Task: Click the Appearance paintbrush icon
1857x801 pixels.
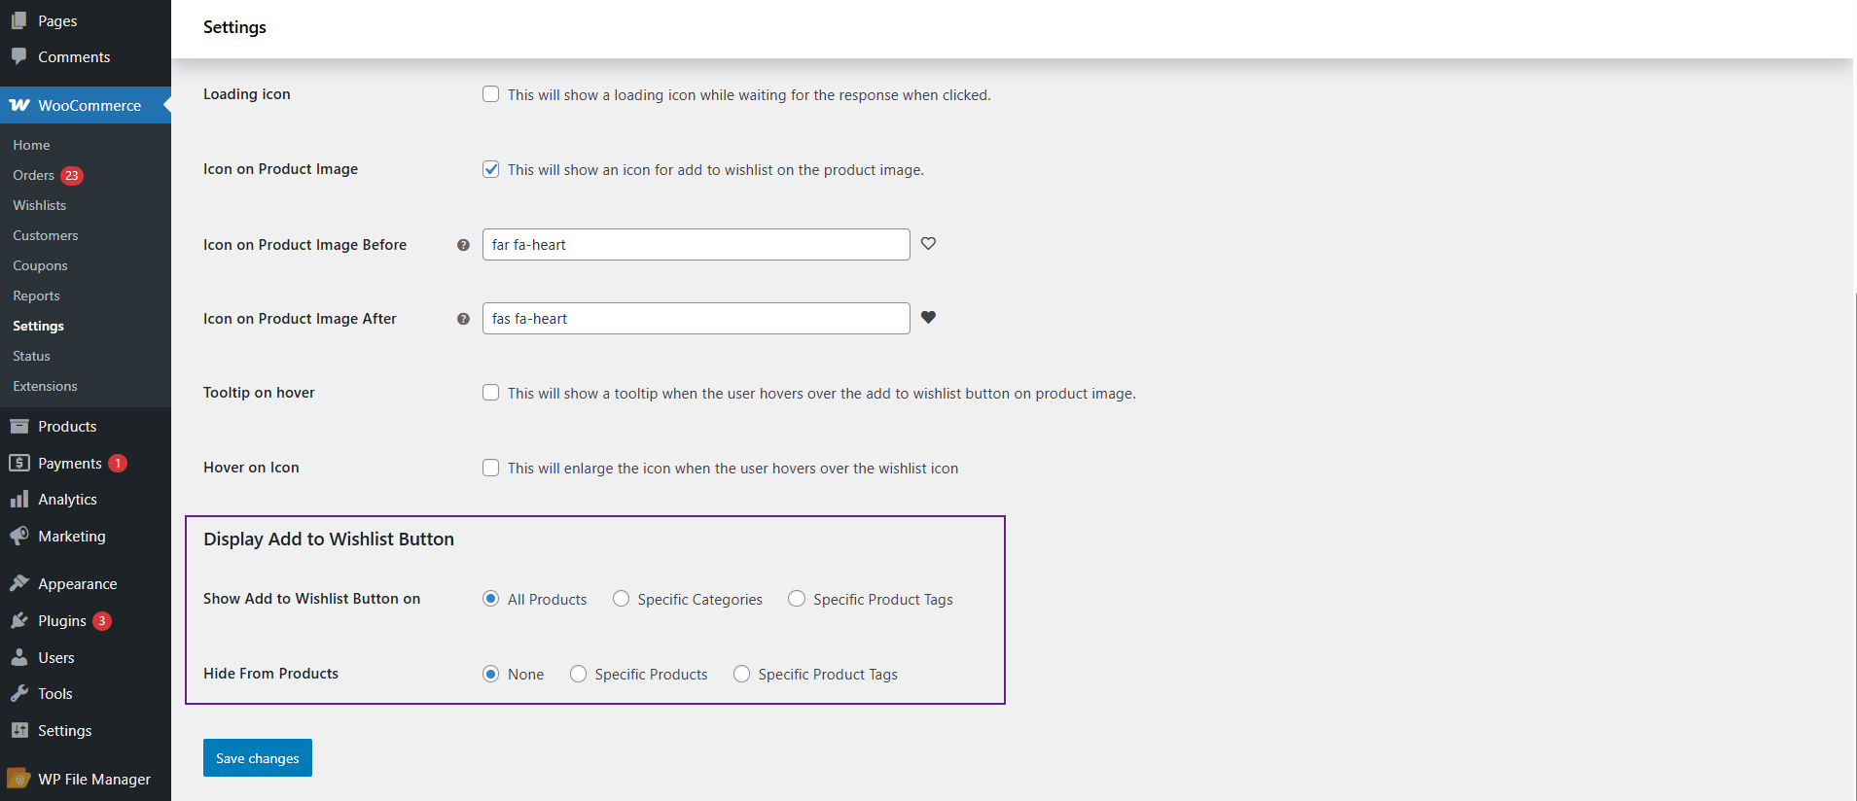Action: [x=19, y=583]
